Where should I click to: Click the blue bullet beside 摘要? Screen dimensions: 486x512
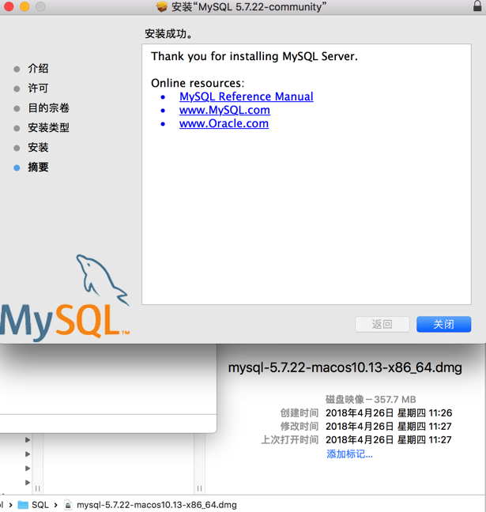[17, 168]
